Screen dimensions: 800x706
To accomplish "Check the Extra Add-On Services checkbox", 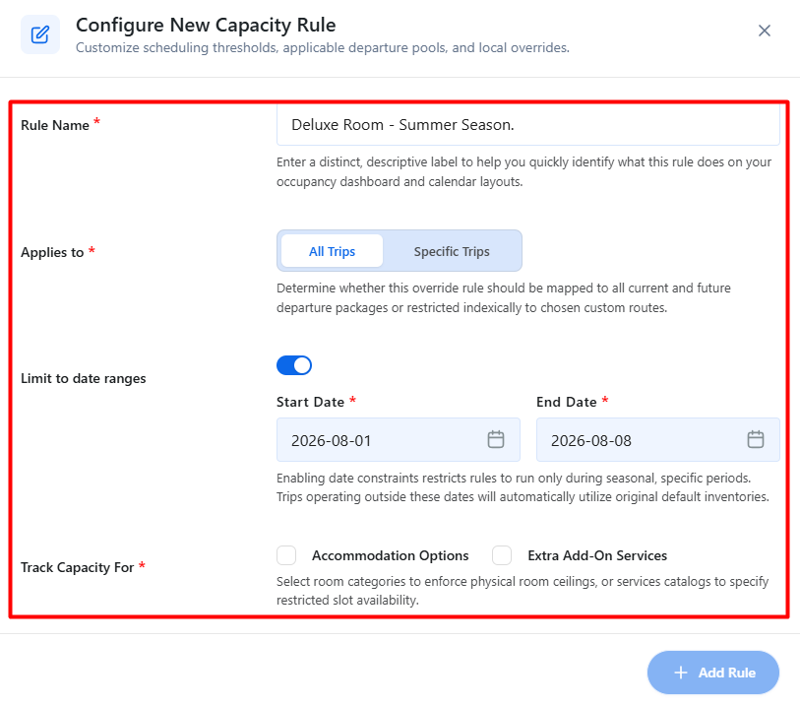I will pos(502,555).
